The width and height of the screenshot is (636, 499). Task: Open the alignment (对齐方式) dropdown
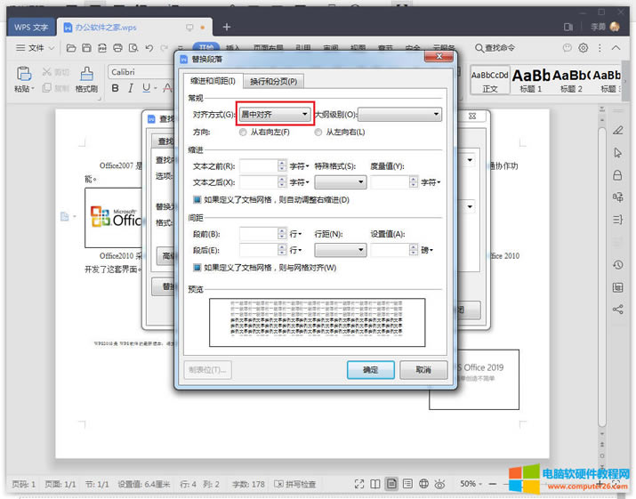point(276,114)
